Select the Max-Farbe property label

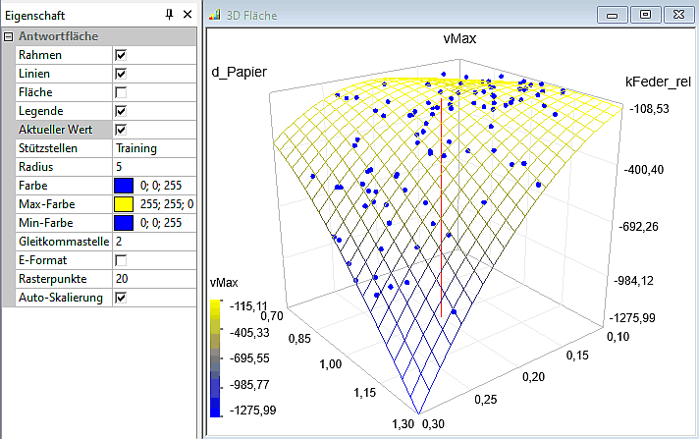47,204
